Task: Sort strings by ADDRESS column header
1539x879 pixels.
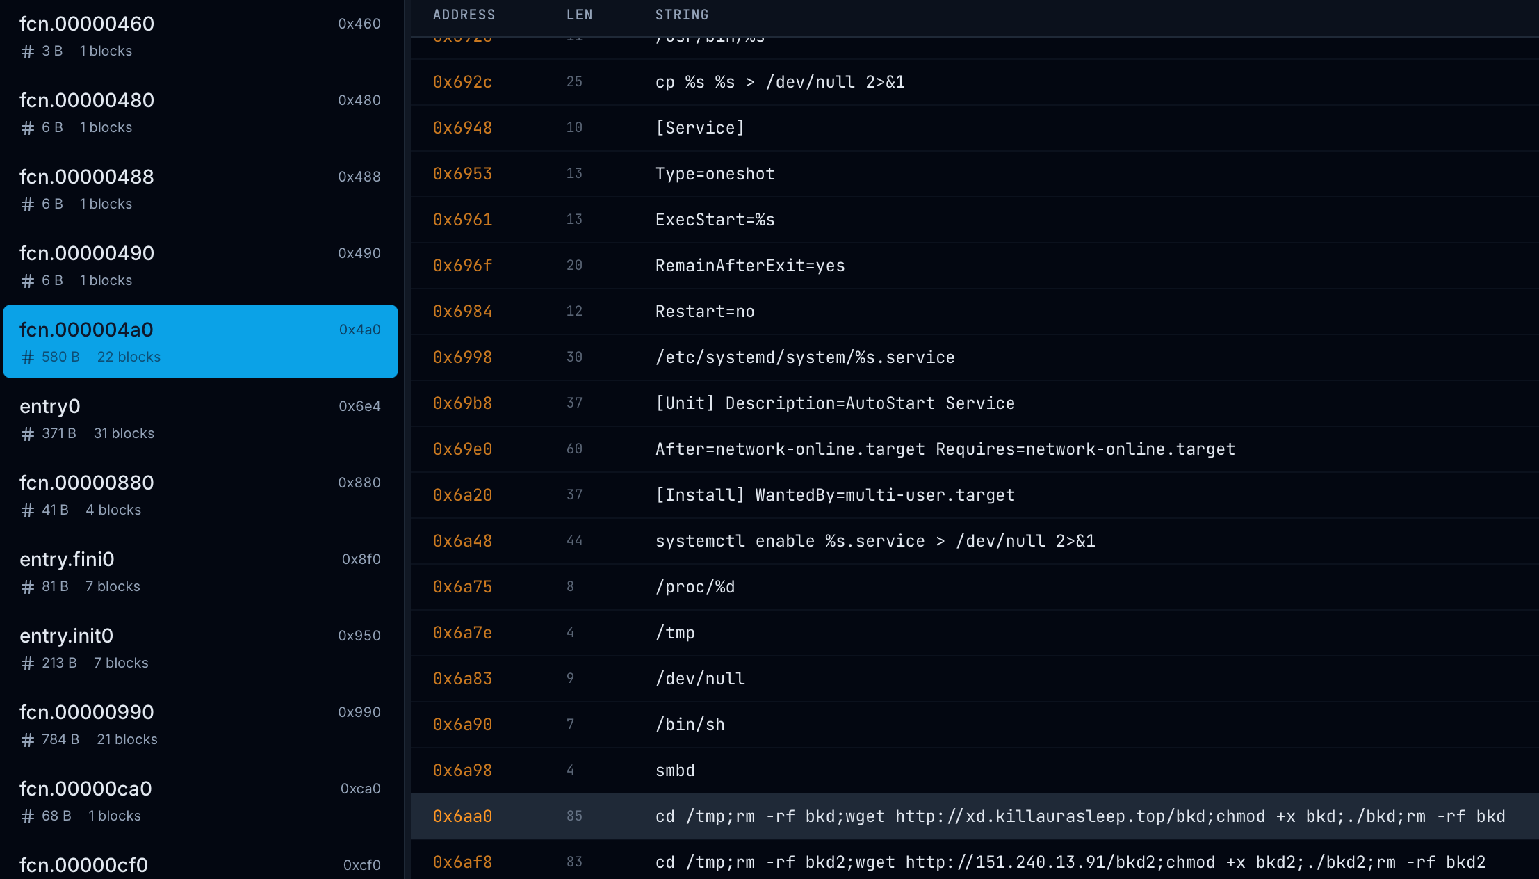Action: (464, 15)
